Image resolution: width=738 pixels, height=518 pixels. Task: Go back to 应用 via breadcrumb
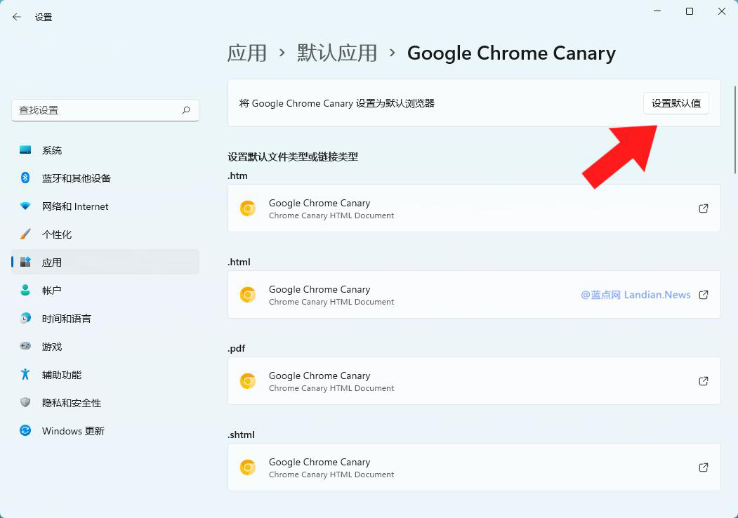tap(247, 53)
